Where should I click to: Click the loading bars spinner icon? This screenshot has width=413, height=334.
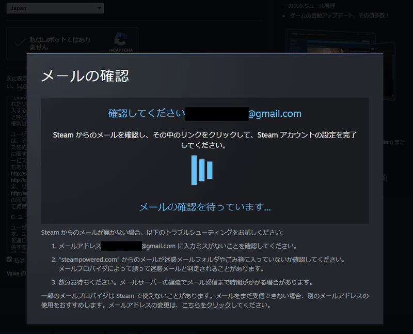tap(202, 170)
